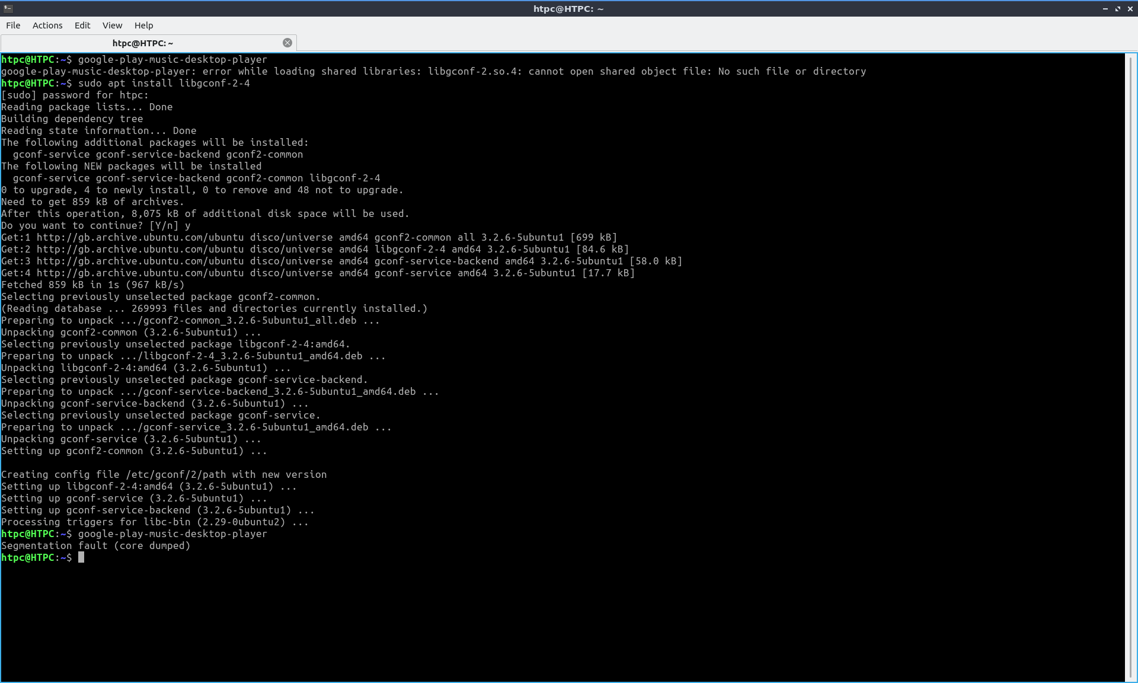1138x683 pixels.
Task: Click the 'Setting up gconf-service-backend (3.2.6-5ubuntu1)' line
Action: point(158,510)
